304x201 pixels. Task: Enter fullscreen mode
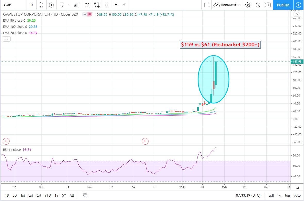(258, 5)
